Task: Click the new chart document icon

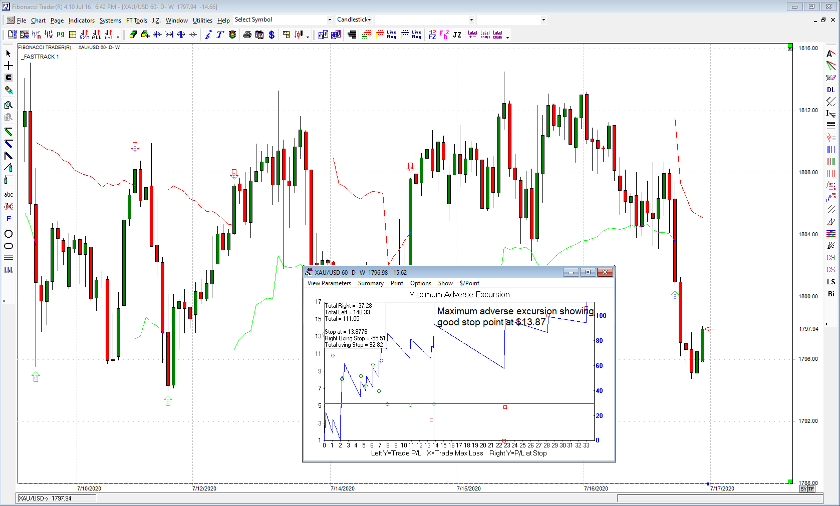Action: point(12,35)
